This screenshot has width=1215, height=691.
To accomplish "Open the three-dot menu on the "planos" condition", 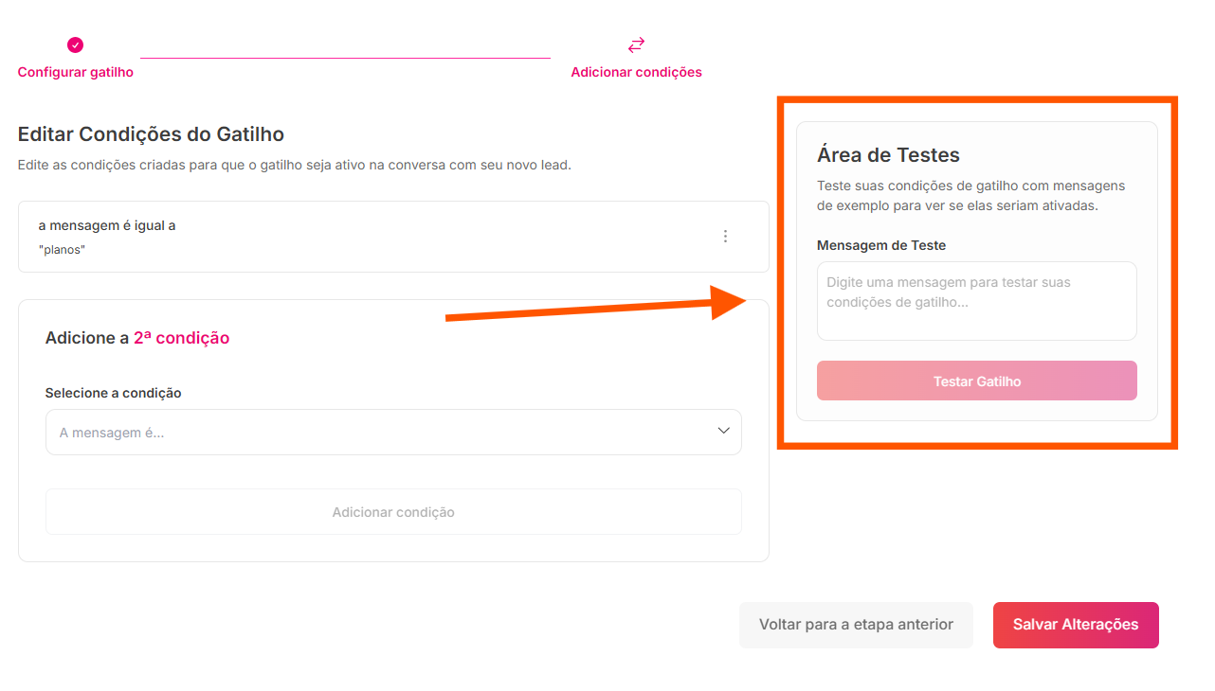I will click(x=725, y=236).
